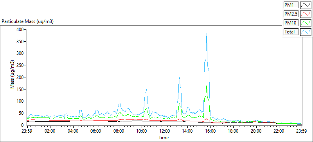Click the 02:00 time axis label
Image resolution: width=313 pixels, height=142 pixels.
click(50, 131)
